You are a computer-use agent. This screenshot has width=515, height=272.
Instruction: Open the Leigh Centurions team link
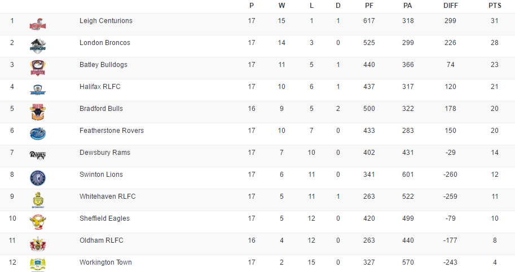click(106, 21)
